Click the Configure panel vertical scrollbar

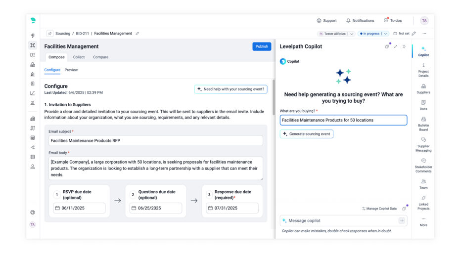click(x=274, y=98)
